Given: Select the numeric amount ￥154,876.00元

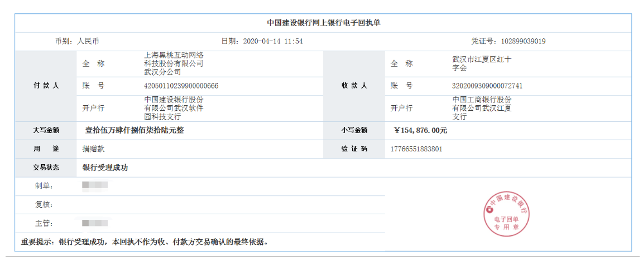Looking at the screenshot, I should coord(420,130).
